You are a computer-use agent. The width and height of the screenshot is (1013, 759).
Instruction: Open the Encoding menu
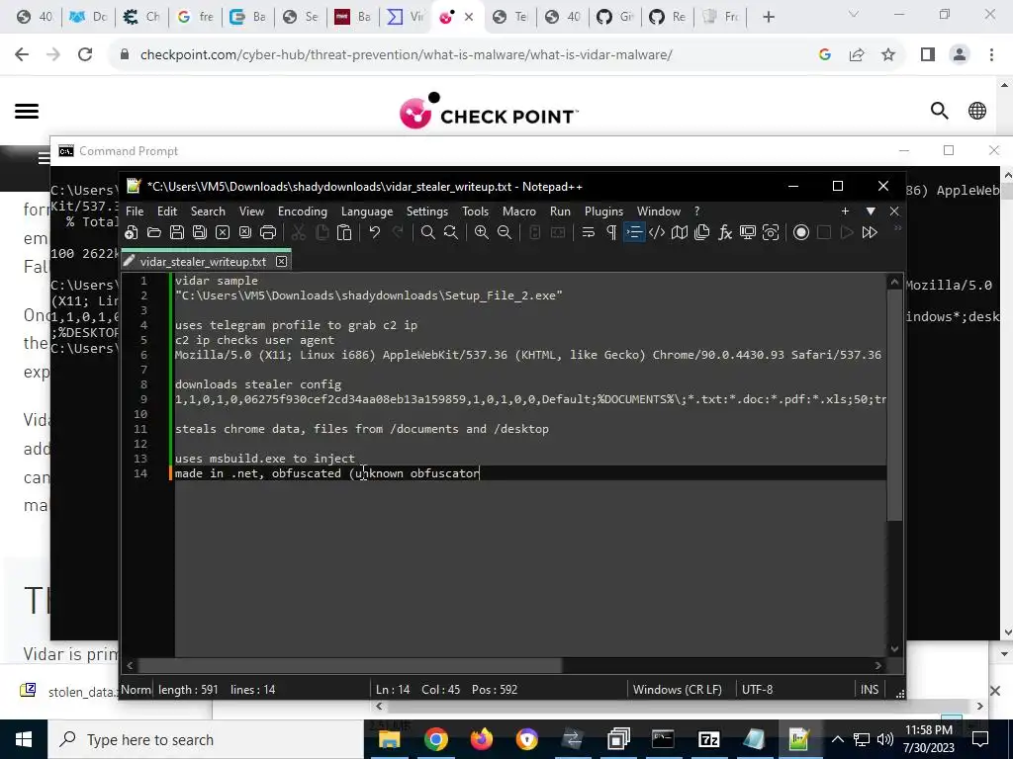303,211
